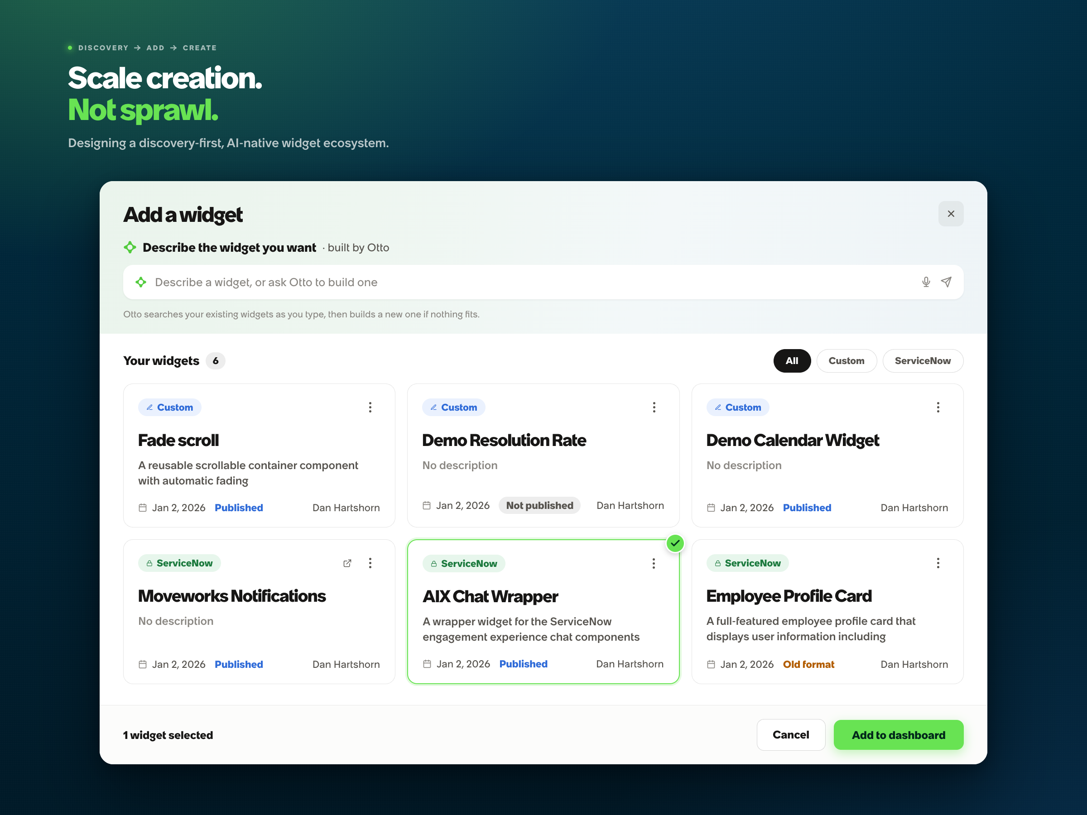Click the DISCOVERY breadcrumb label
This screenshot has width=1087, height=815.
click(x=103, y=48)
